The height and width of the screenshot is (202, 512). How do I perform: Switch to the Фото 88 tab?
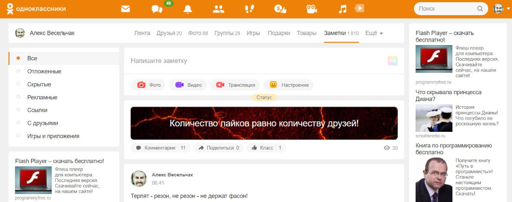click(198, 33)
